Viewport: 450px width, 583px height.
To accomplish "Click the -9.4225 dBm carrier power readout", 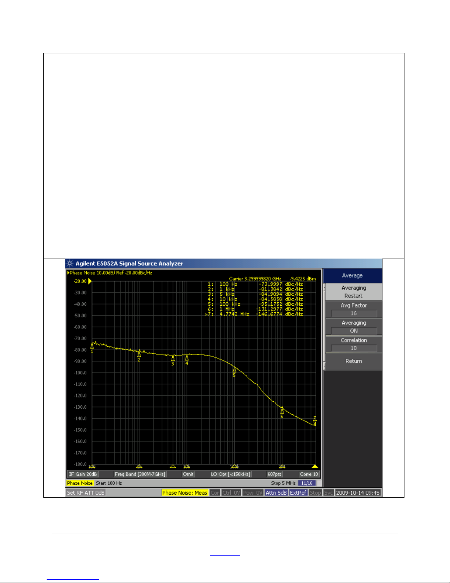I will (303, 279).
